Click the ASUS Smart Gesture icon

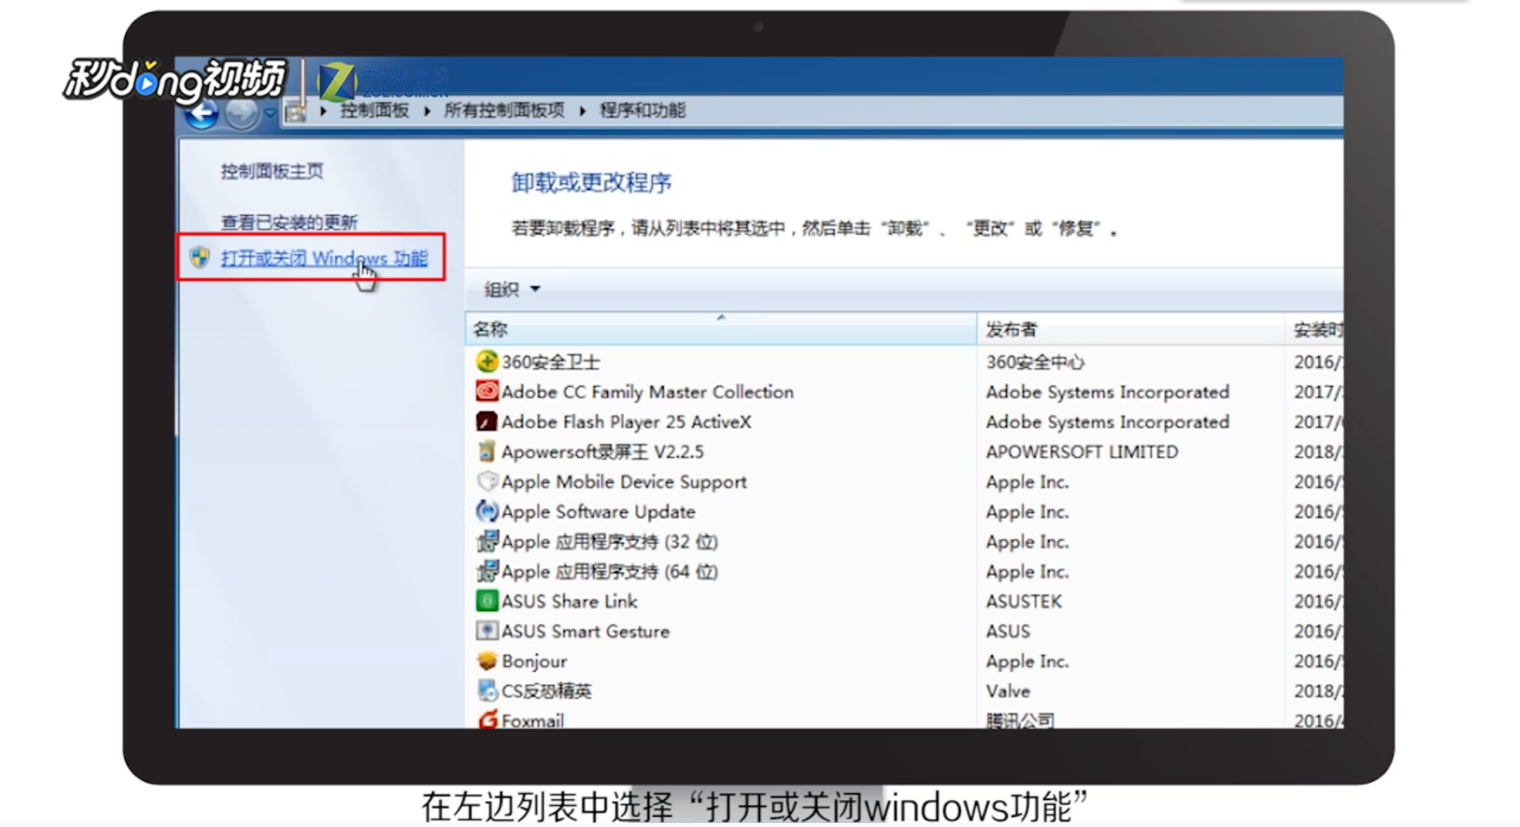click(x=487, y=631)
